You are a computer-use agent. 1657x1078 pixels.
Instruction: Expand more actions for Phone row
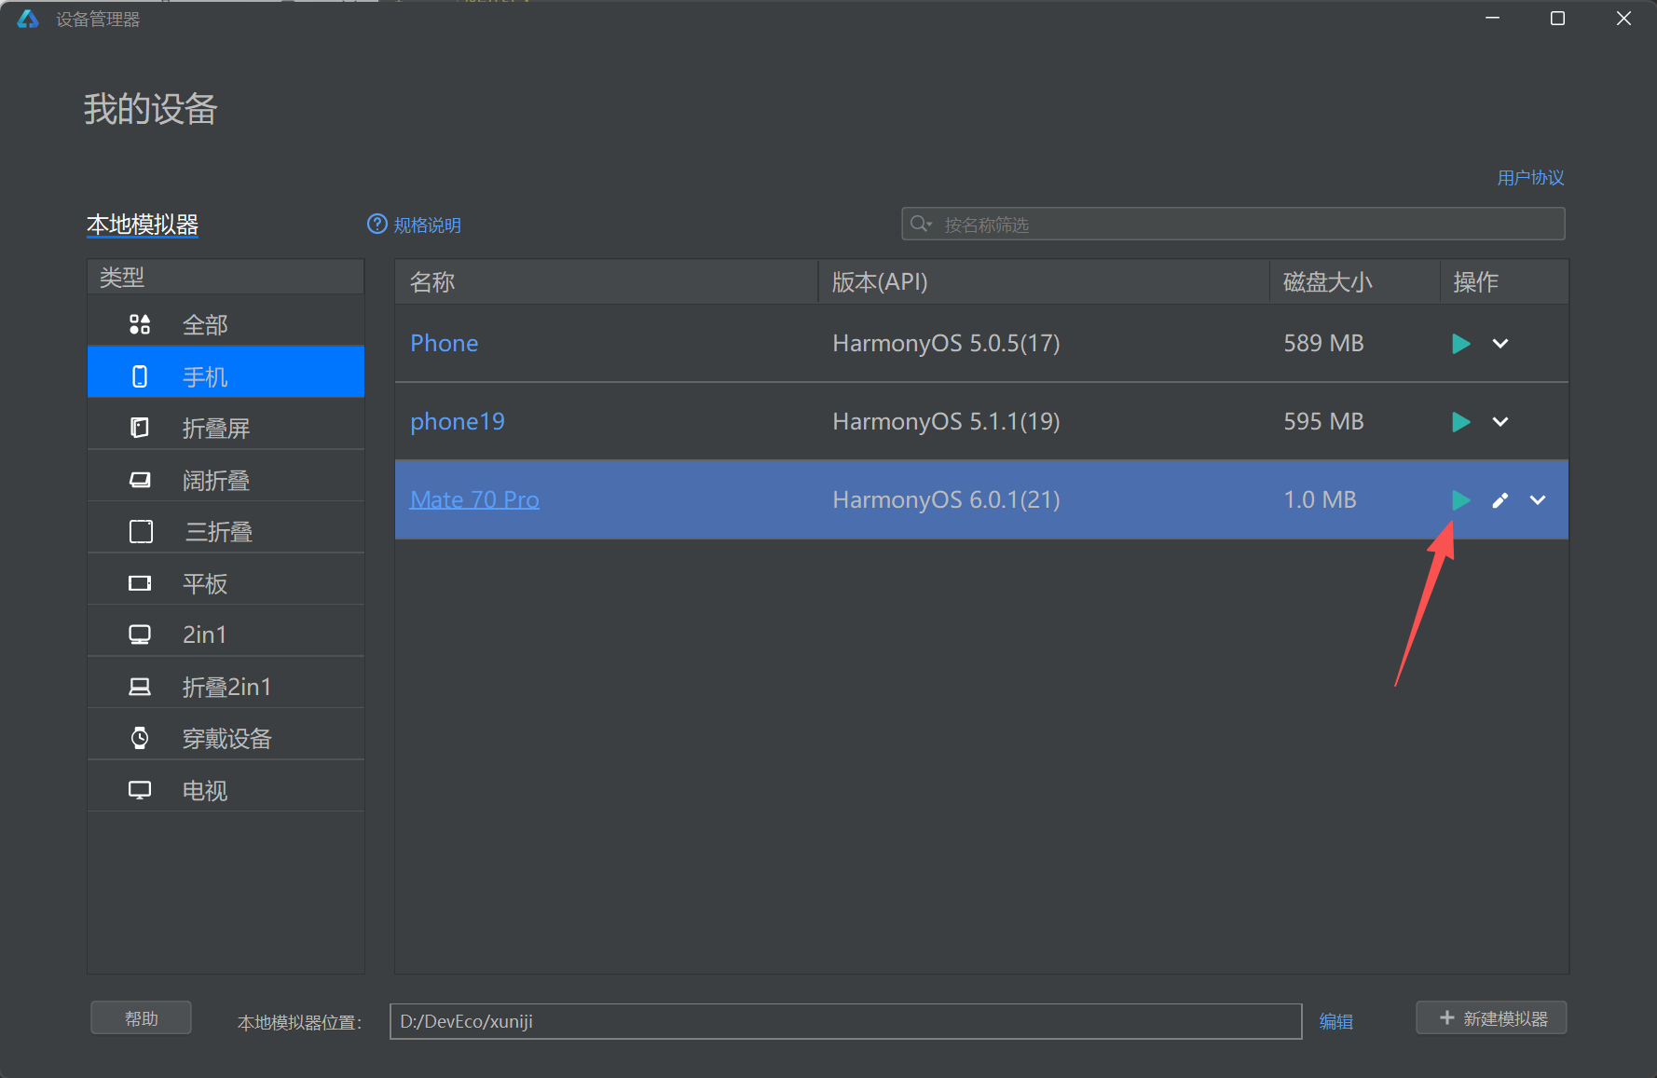click(1500, 344)
